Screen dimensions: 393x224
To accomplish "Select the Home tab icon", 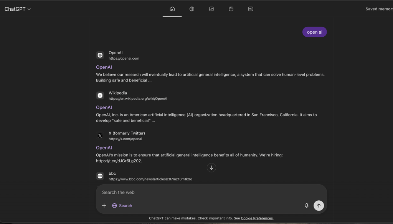I will click(x=172, y=8).
